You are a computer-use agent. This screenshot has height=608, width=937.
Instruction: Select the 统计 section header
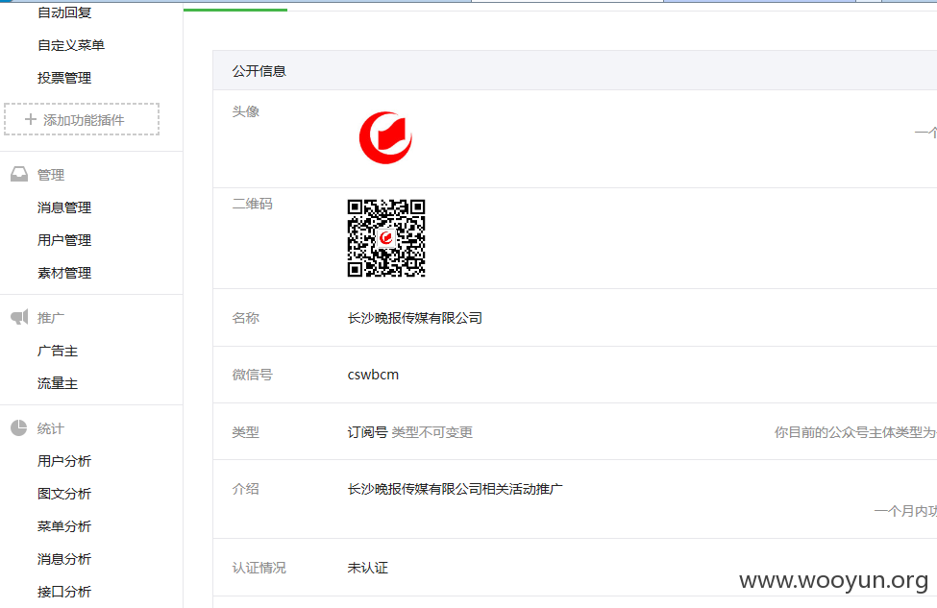coord(51,428)
